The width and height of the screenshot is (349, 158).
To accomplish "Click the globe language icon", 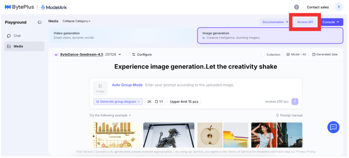I will click(x=296, y=7).
